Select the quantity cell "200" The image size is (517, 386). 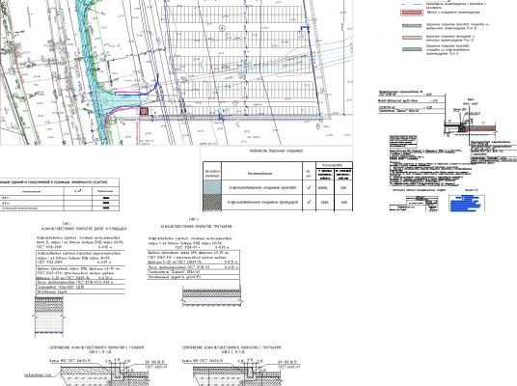click(343, 187)
